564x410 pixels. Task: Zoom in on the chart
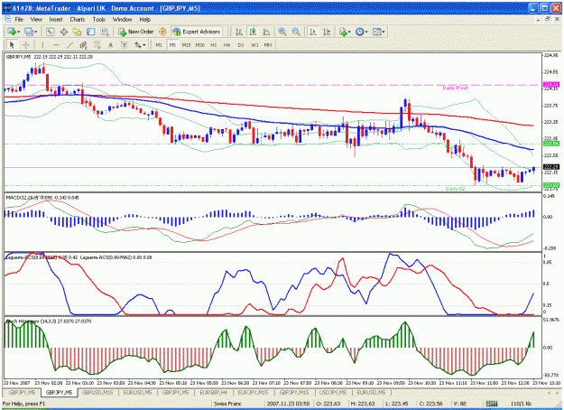point(282,32)
